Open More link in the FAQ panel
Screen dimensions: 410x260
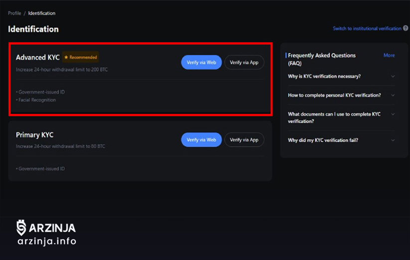pyautogui.click(x=389, y=55)
